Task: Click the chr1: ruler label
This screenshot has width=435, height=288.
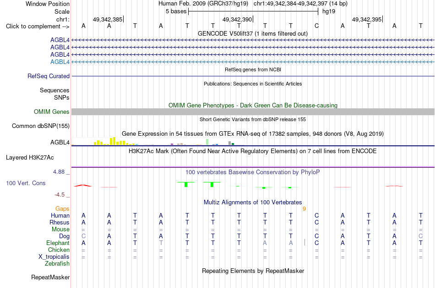Action: (x=63, y=19)
